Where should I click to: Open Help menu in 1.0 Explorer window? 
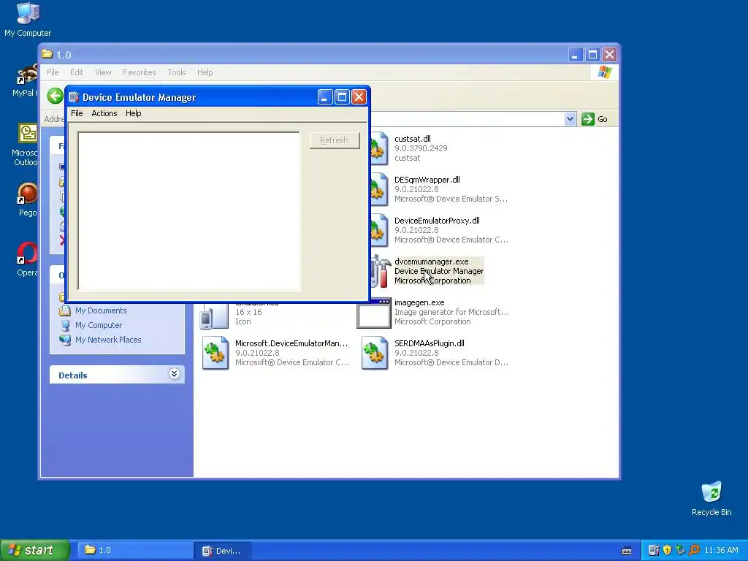[x=205, y=72]
